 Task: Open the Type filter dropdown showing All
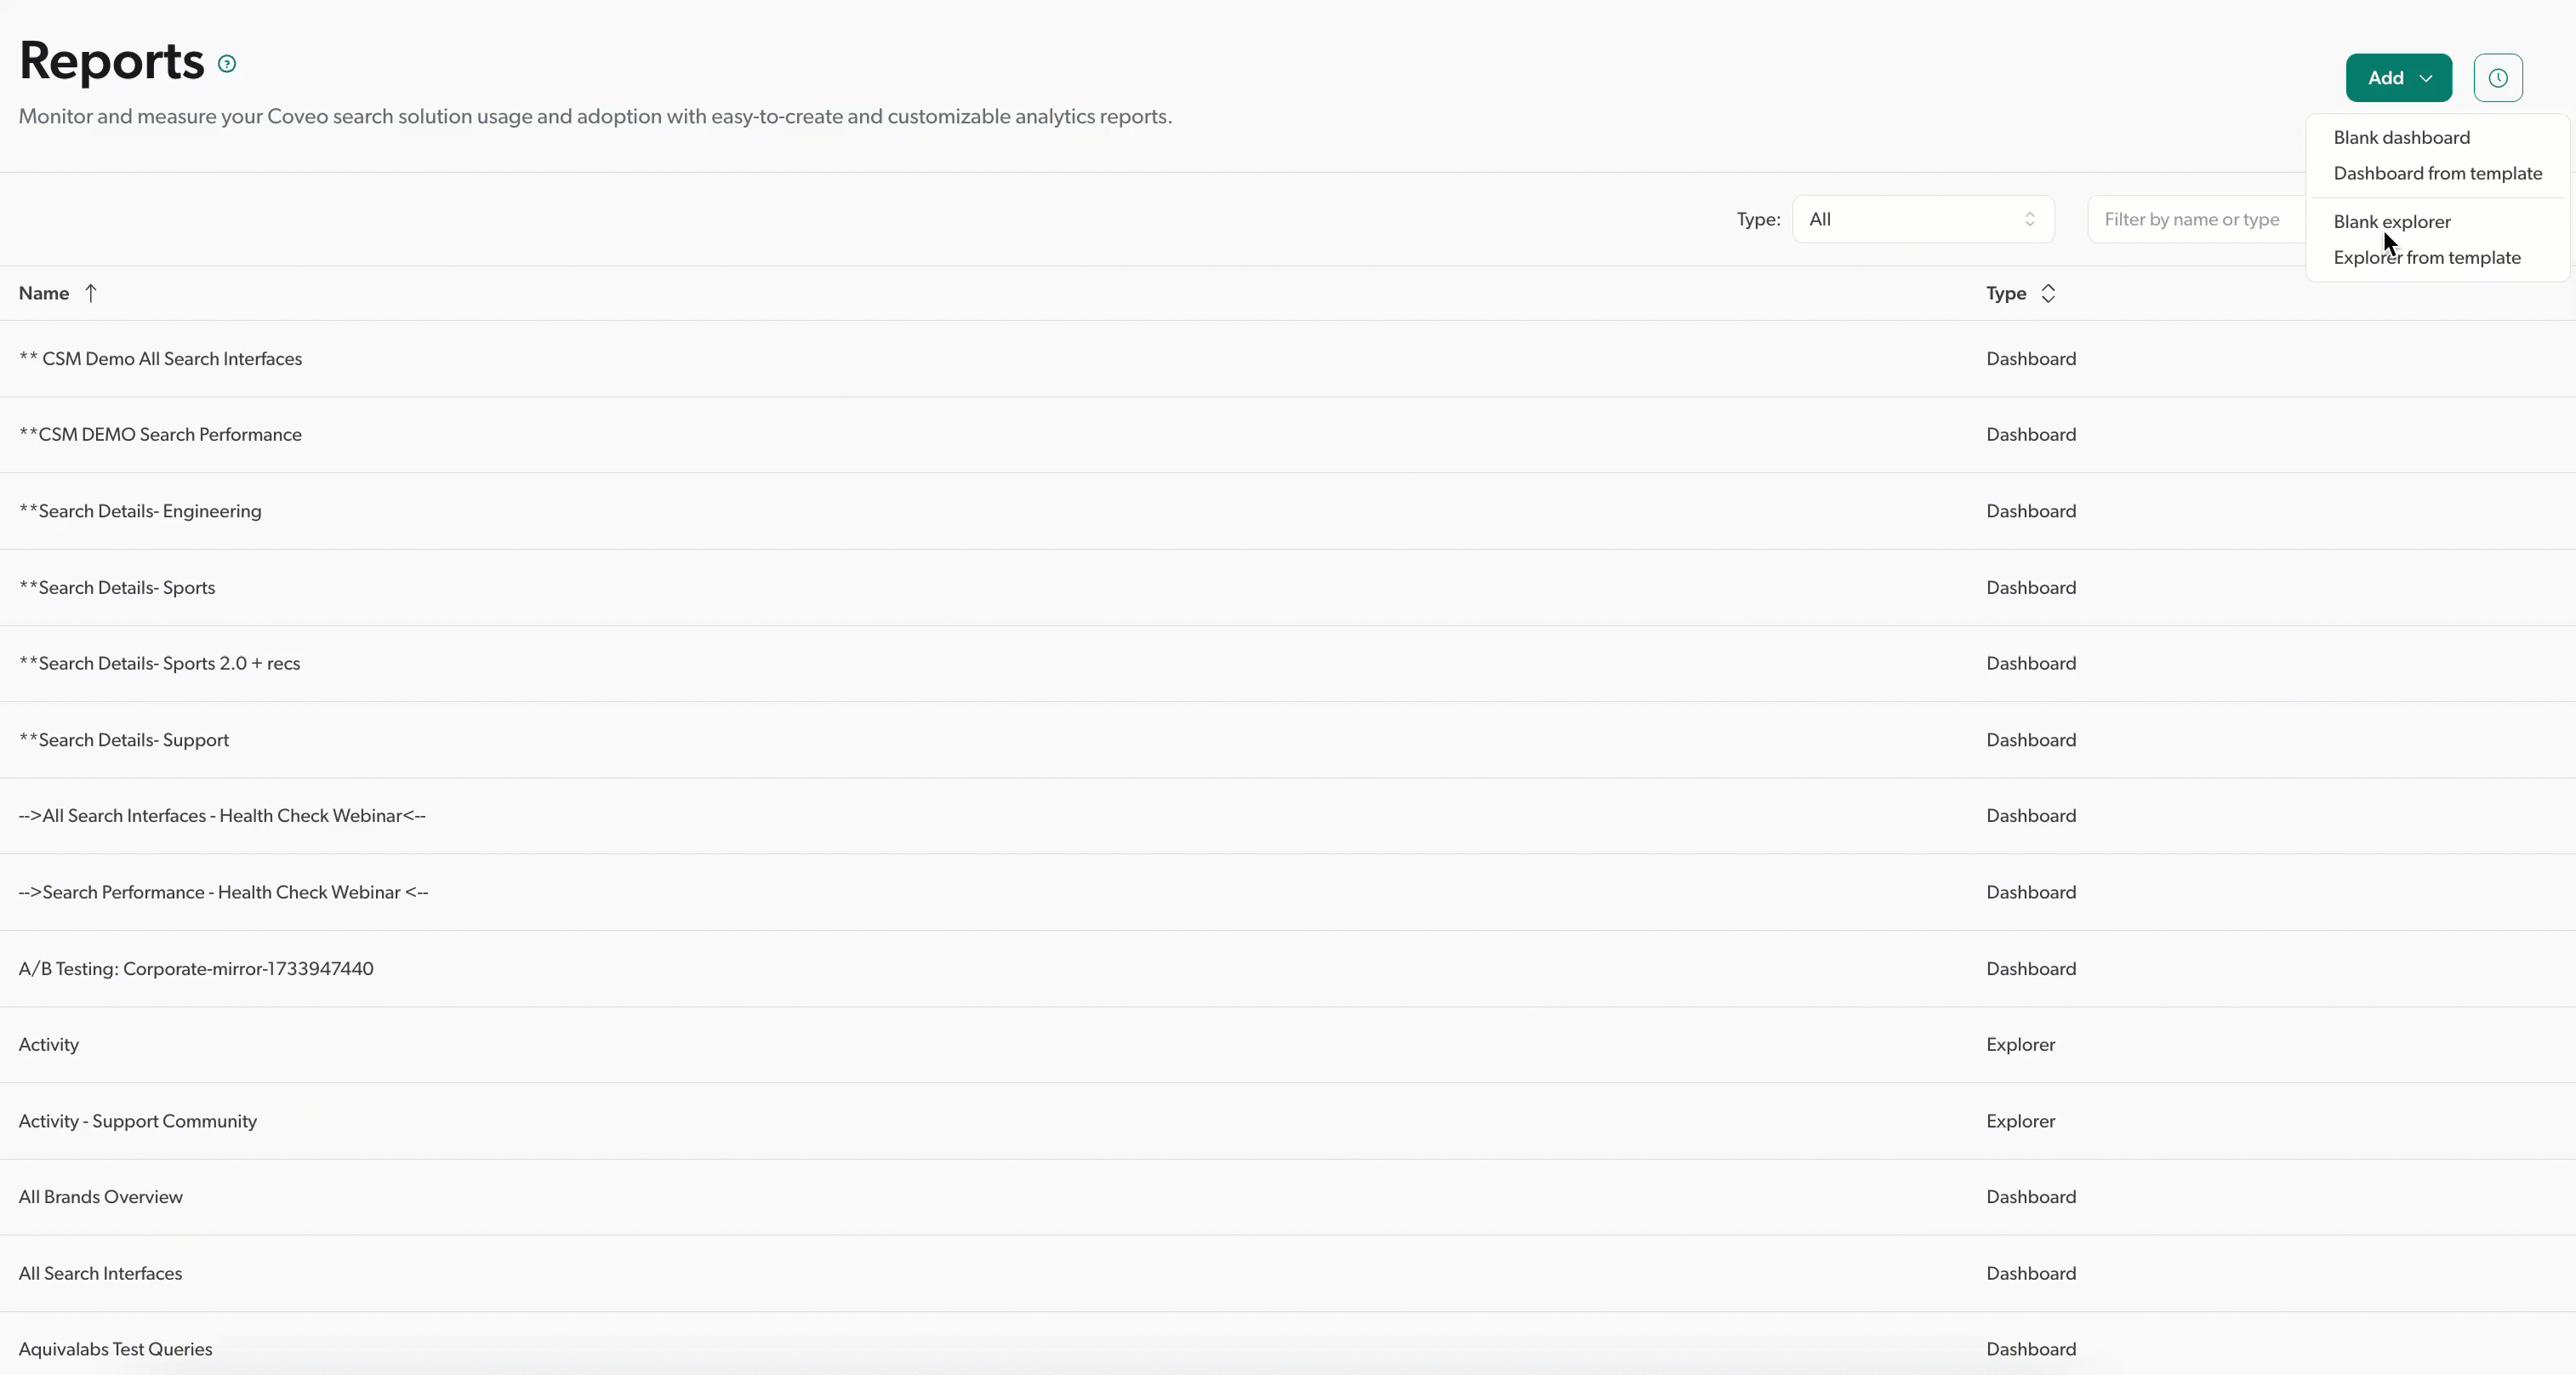click(x=1922, y=219)
